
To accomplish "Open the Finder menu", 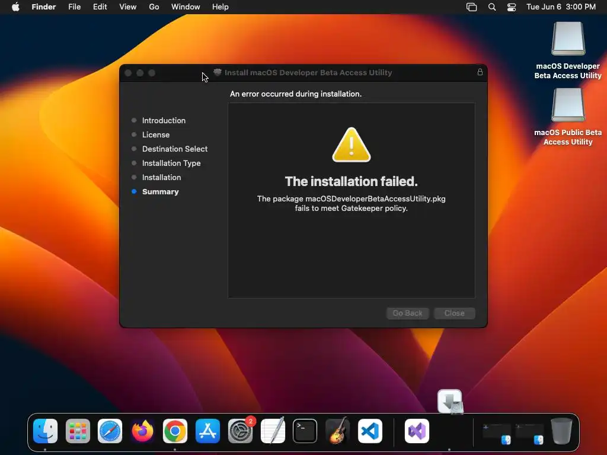I will click(x=44, y=7).
